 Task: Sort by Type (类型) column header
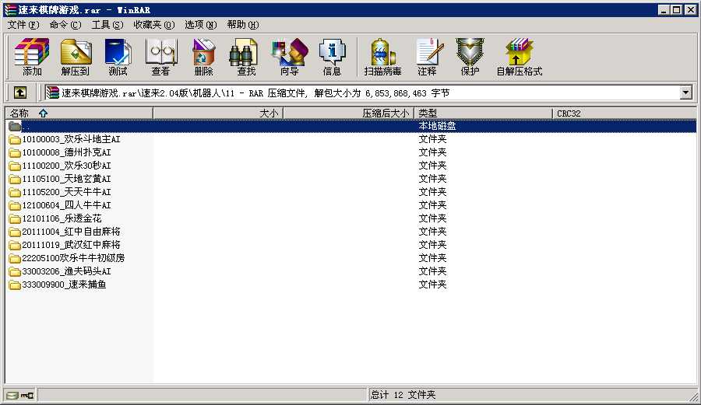tap(484, 113)
